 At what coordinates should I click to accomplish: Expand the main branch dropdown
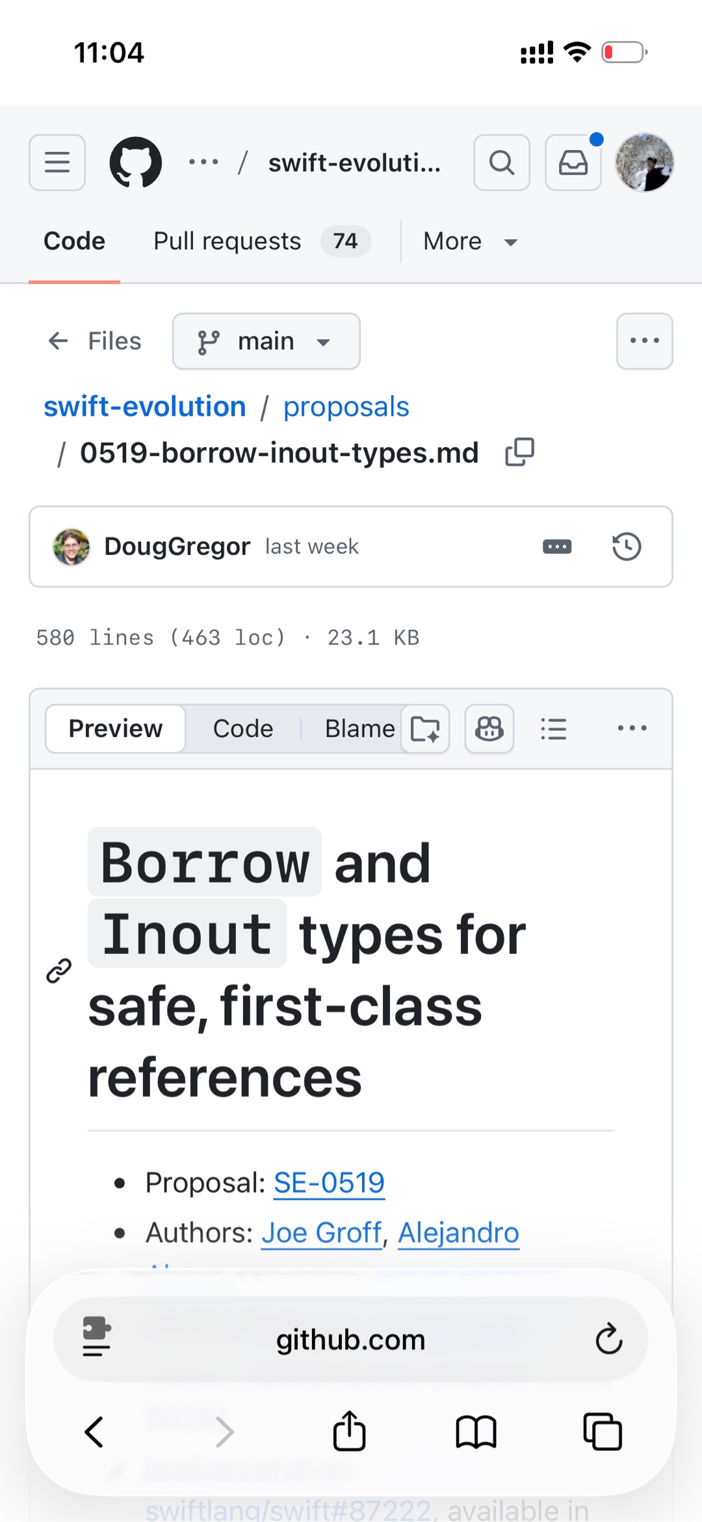[266, 341]
